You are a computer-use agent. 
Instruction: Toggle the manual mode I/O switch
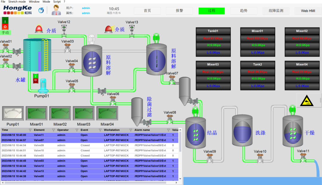[x=5, y=24]
